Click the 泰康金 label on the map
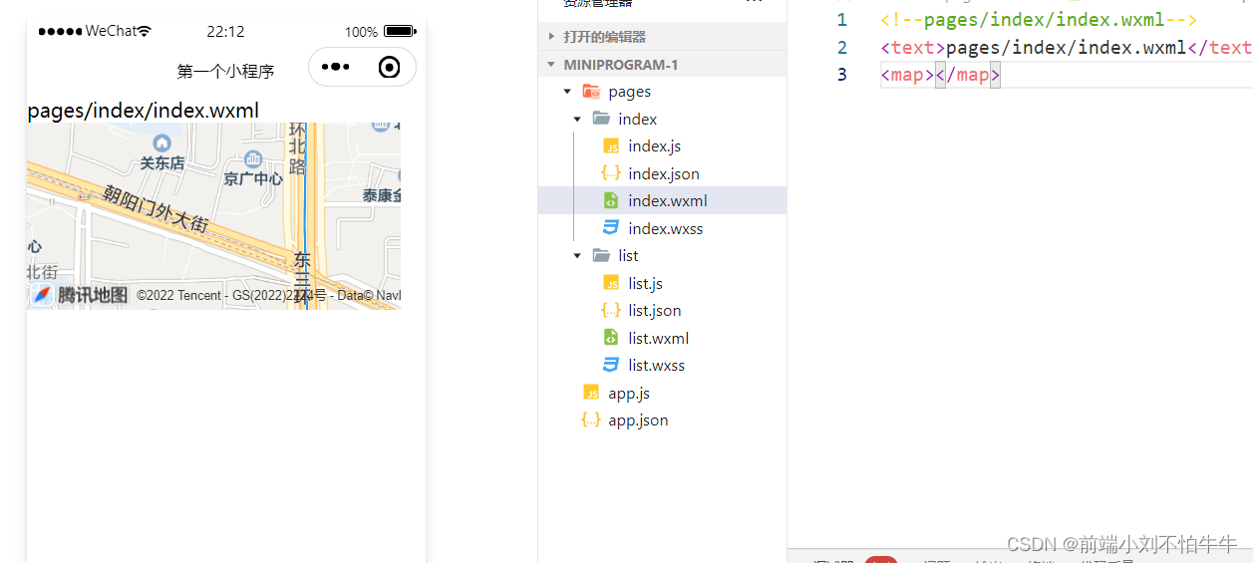 (382, 195)
